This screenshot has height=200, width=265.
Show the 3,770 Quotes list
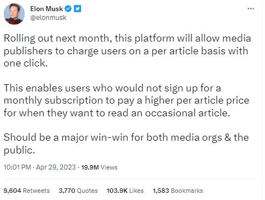coord(78,191)
